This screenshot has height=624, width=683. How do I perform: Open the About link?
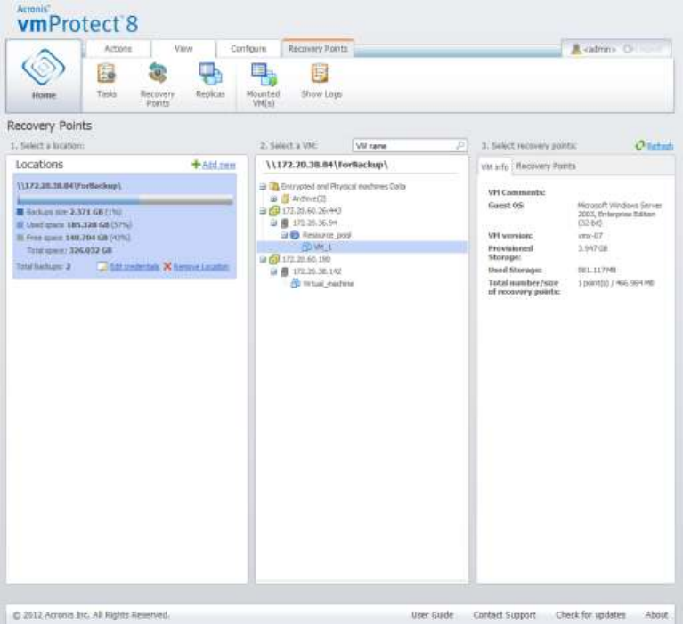tap(656, 615)
